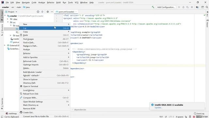Expand External Libraries node
This screenshot has width=209, height=118.
pos(5,45)
